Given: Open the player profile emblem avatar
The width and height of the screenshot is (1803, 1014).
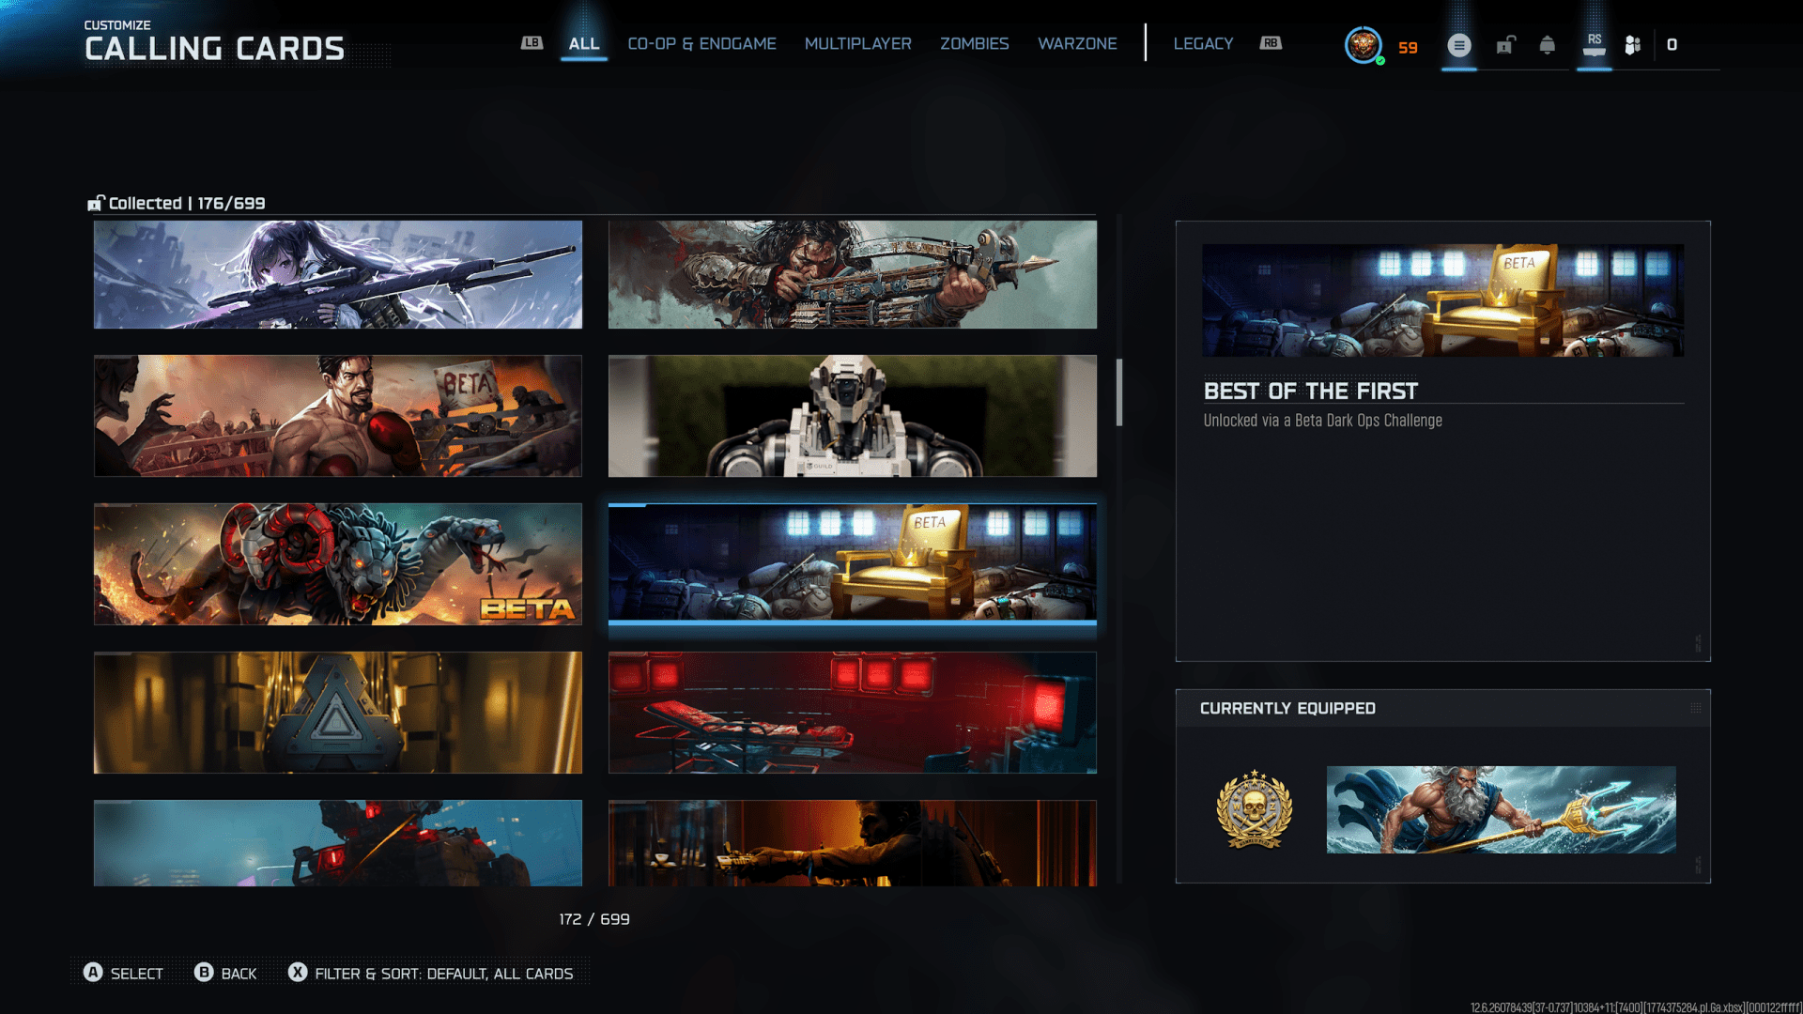Looking at the screenshot, I should coord(1363,45).
